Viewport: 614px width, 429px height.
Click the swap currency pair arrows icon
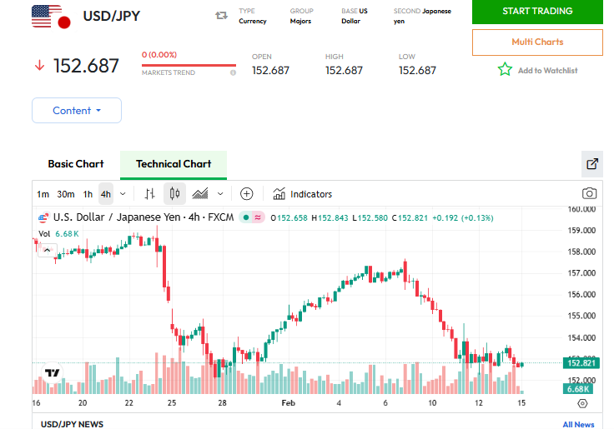point(221,15)
